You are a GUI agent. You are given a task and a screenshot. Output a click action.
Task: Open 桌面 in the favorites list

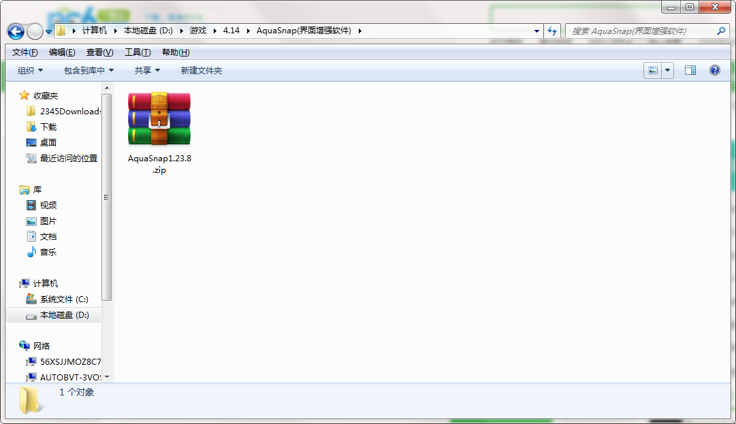point(48,143)
